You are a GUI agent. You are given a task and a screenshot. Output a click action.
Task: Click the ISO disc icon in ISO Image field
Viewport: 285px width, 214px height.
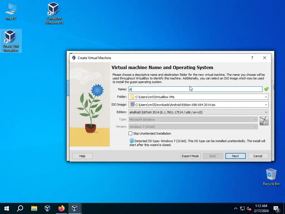[132, 104]
